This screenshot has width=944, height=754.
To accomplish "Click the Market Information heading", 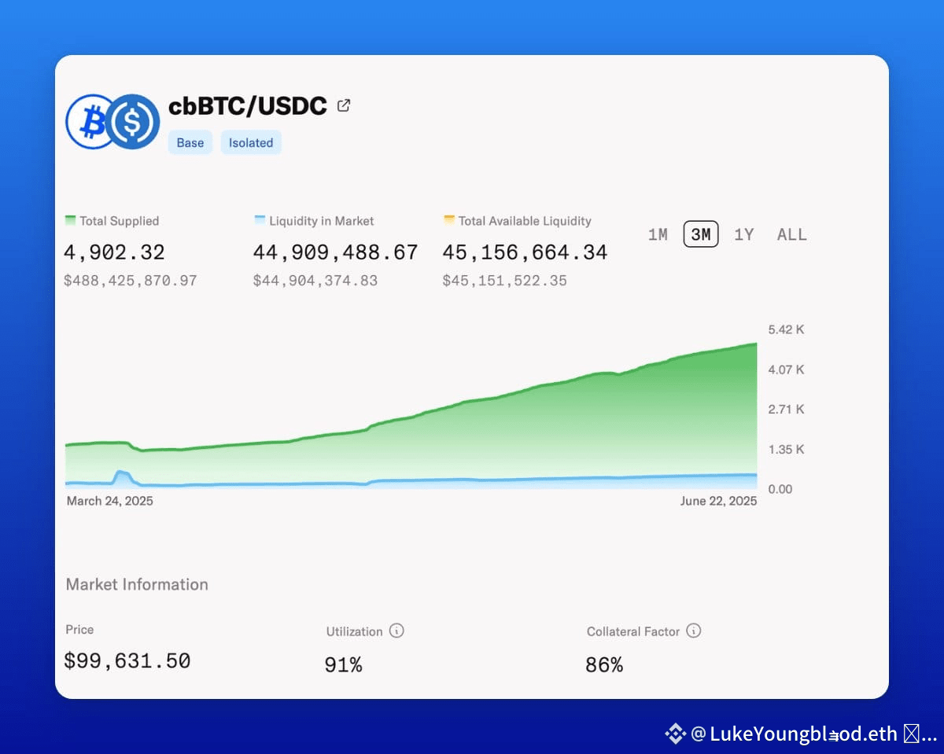I will coord(137,584).
